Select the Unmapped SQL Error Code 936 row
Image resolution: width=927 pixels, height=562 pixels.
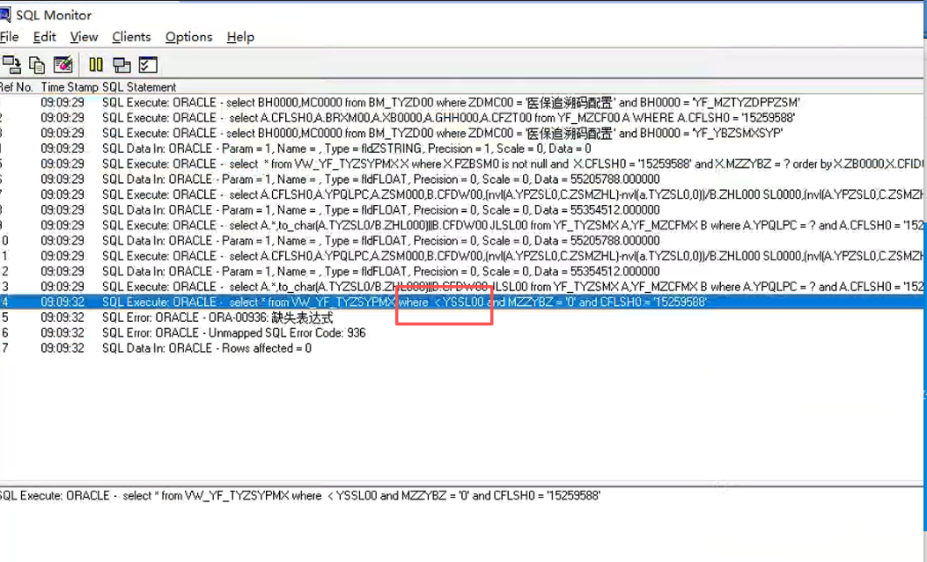point(463,332)
